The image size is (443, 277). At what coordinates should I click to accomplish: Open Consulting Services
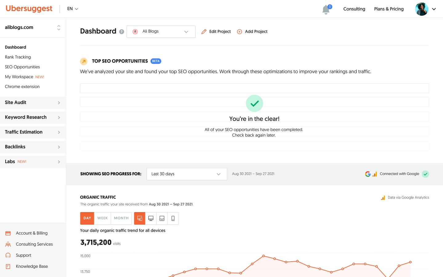[x=34, y=244]
